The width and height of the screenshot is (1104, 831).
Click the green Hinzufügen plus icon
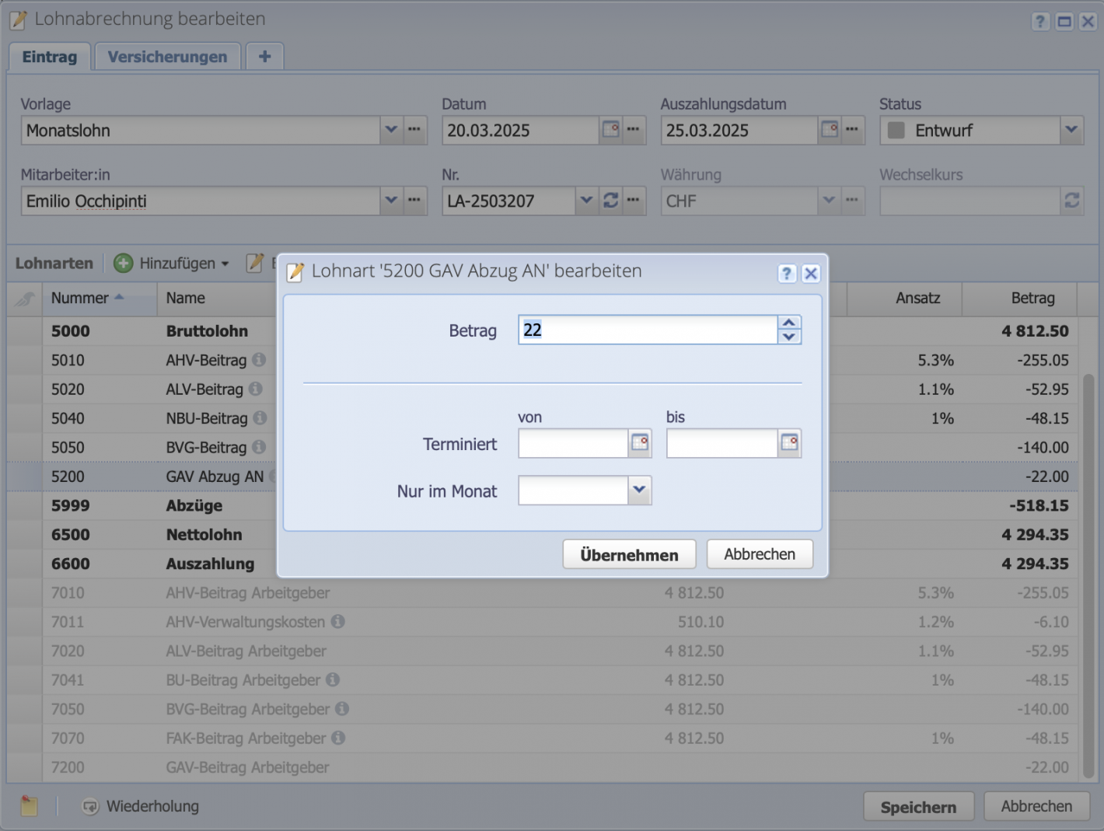click(x=123, y=263)
